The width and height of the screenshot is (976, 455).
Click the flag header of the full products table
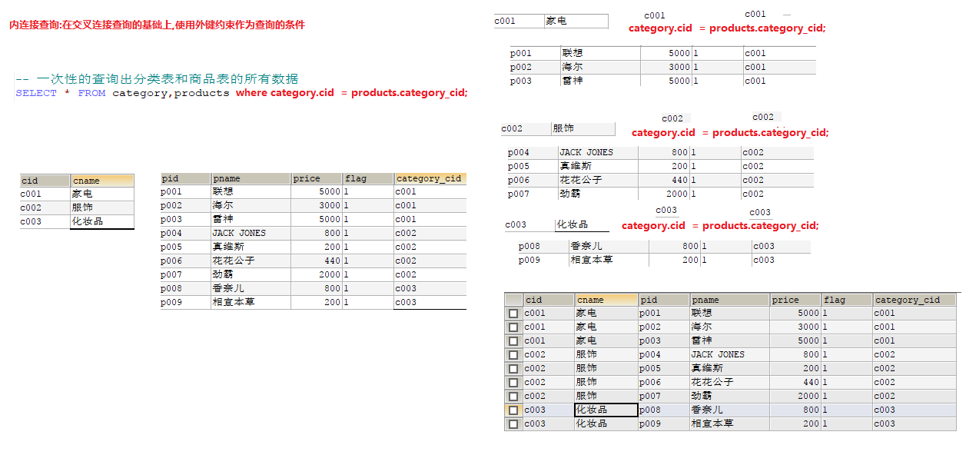coord(368,178)
